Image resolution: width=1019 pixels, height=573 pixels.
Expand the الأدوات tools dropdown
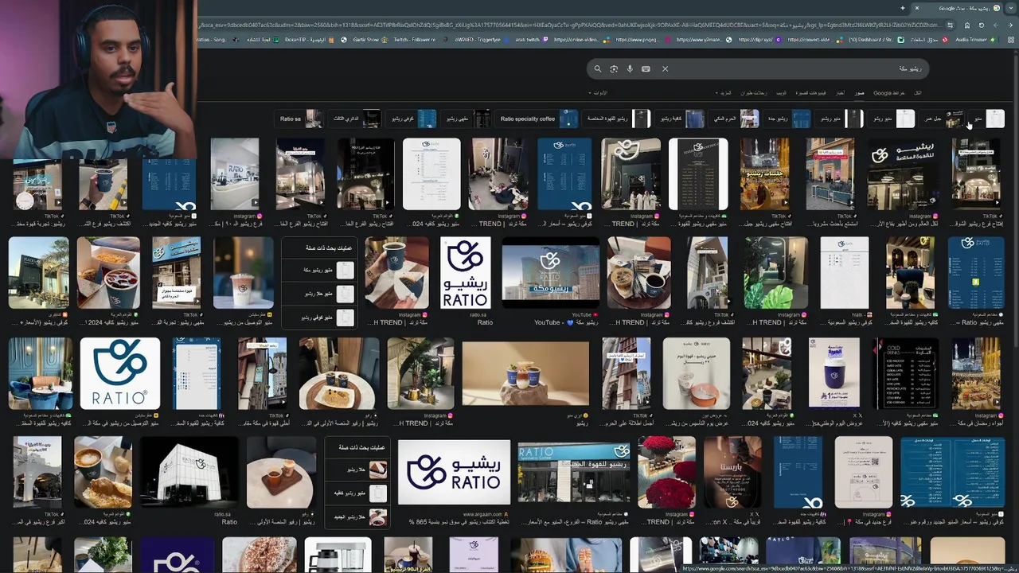pyautogui.click(x=598, y=93)
